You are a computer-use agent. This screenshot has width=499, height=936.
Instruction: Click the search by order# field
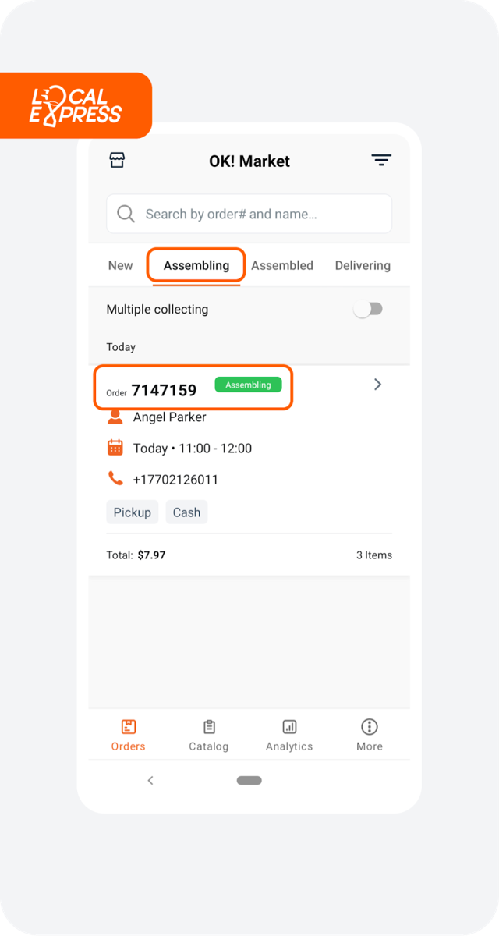point(249,214)
